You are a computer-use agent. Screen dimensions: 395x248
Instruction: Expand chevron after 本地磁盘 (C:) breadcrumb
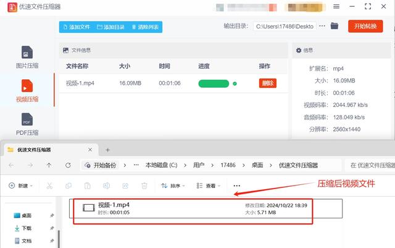tap(185, 165)
